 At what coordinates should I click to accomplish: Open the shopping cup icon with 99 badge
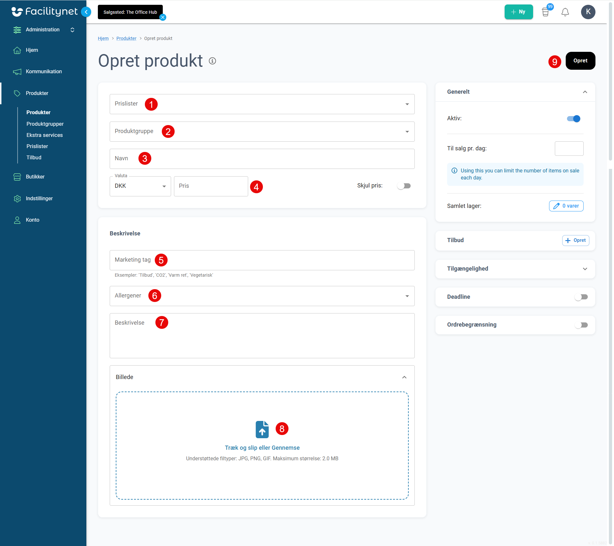546,12
